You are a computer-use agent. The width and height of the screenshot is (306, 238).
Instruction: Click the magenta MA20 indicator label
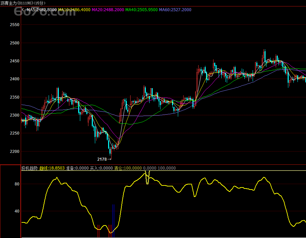(108, 10)
